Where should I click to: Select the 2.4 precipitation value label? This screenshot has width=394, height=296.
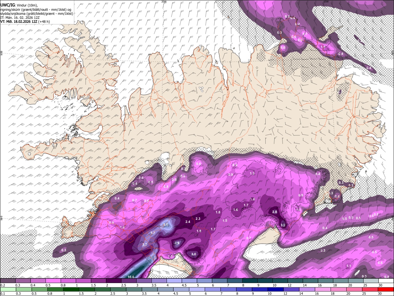pos(188,222)
